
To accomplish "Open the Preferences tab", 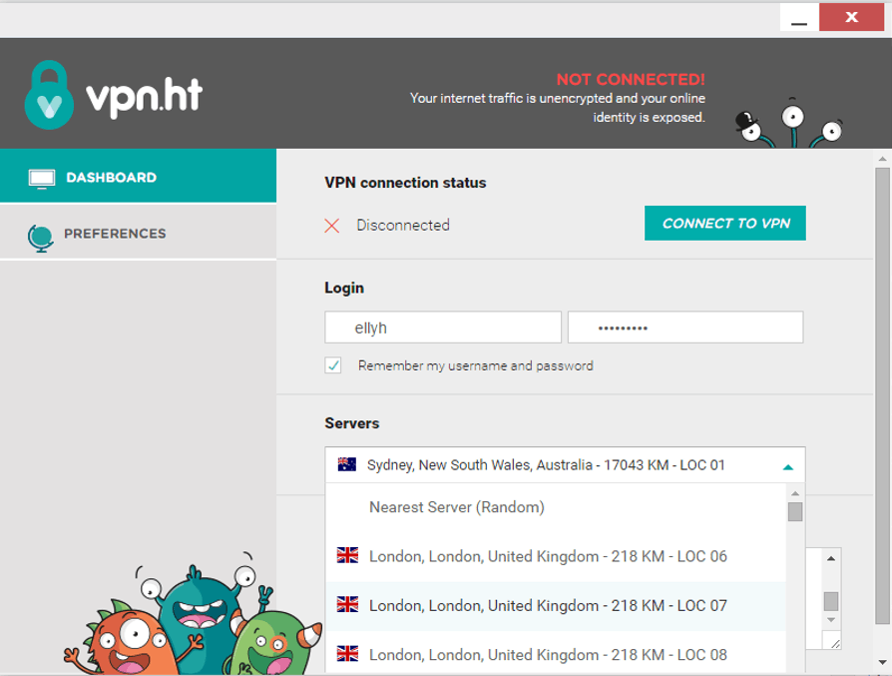I will pos(139,234).
